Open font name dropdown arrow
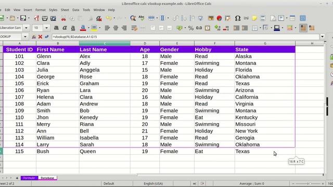The width and height of the screenshot is (333, 187). (26, 28)
